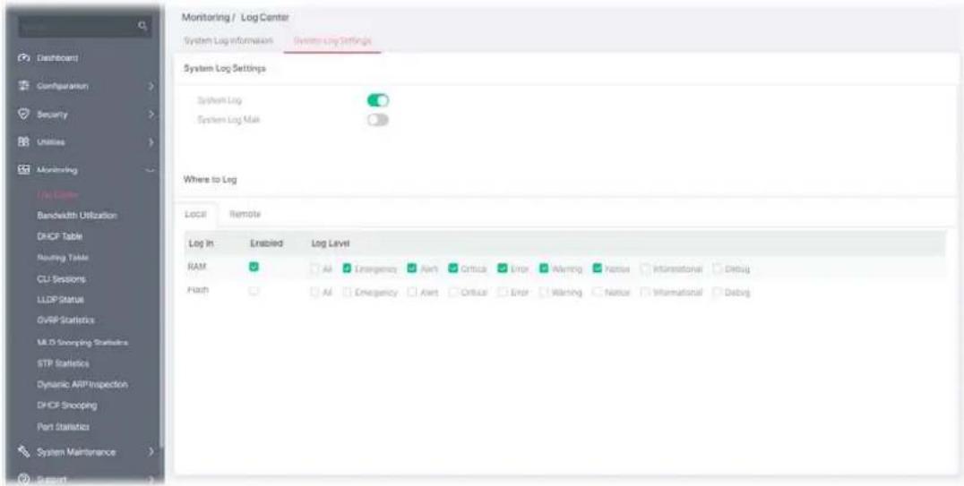The width and height of the screenshot is (964, 486).
Task: Open DHCP Snooping page
Action: 67,405
